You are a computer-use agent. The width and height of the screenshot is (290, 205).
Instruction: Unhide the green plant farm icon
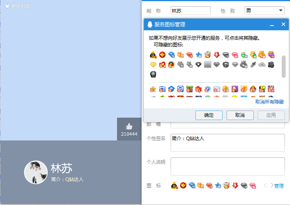(190, 89)
